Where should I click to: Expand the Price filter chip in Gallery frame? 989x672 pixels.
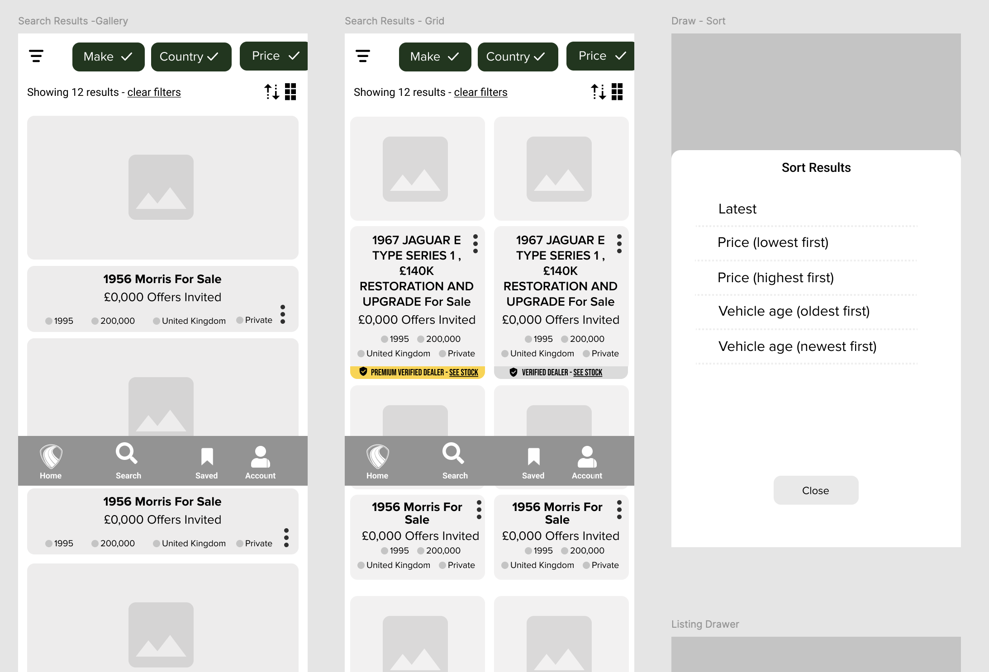(x=274, y=56)
